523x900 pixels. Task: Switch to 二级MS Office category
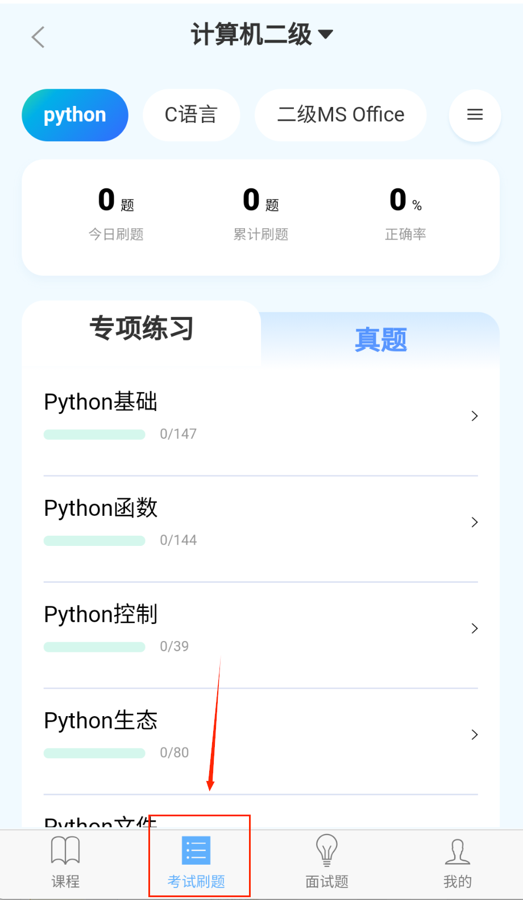pyautogui.click(x=341, y=115)
